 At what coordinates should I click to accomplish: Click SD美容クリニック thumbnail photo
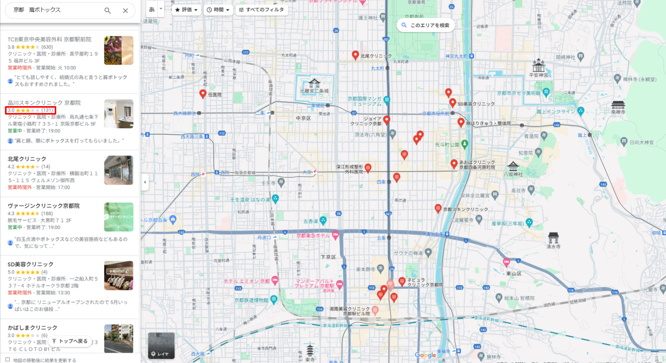[x=119, y=275]
